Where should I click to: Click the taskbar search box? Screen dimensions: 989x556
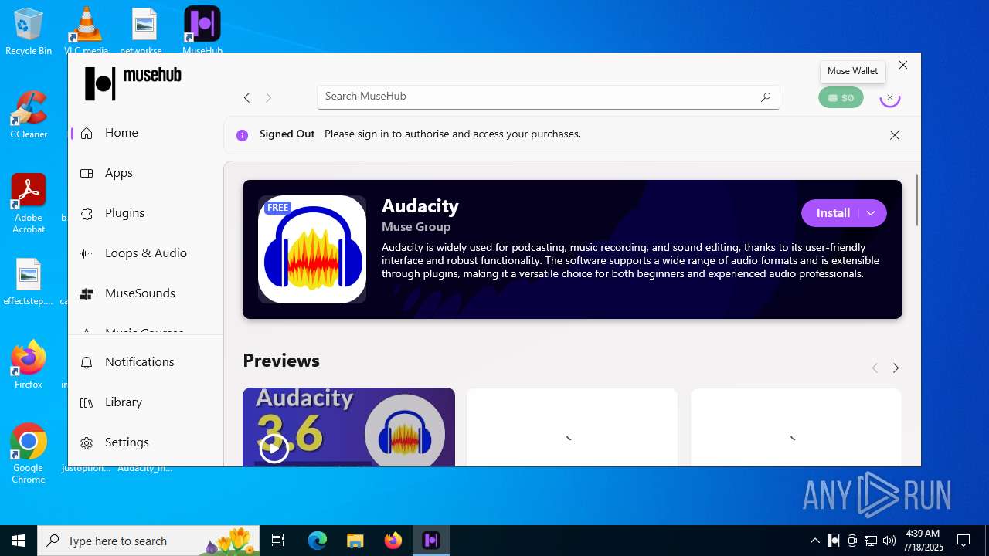pos(149,541)
